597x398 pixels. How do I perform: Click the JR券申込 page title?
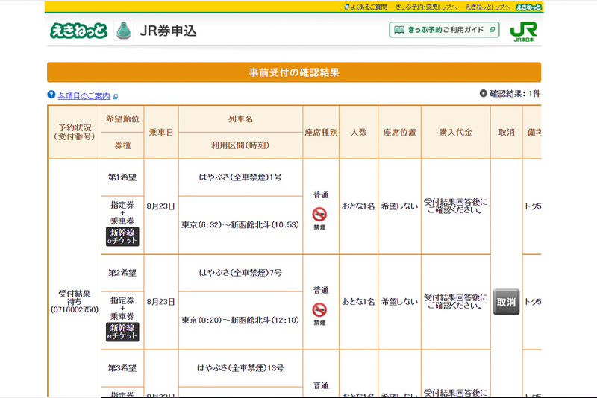168,31
